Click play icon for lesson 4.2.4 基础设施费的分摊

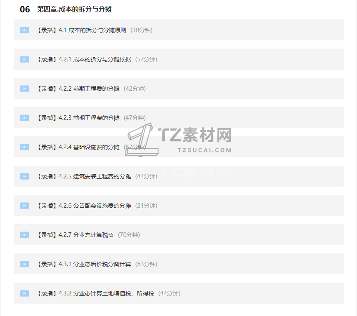coord(25,147)
